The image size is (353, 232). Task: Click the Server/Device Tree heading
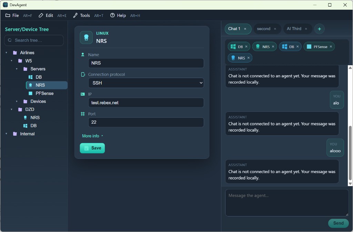pos(27,29)
